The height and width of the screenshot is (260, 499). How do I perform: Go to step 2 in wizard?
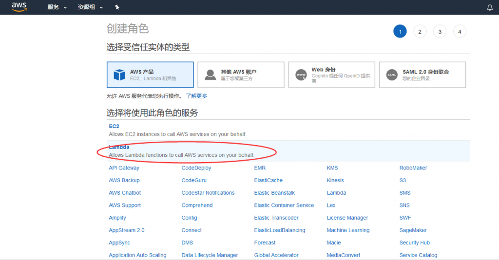click(420, 32)
